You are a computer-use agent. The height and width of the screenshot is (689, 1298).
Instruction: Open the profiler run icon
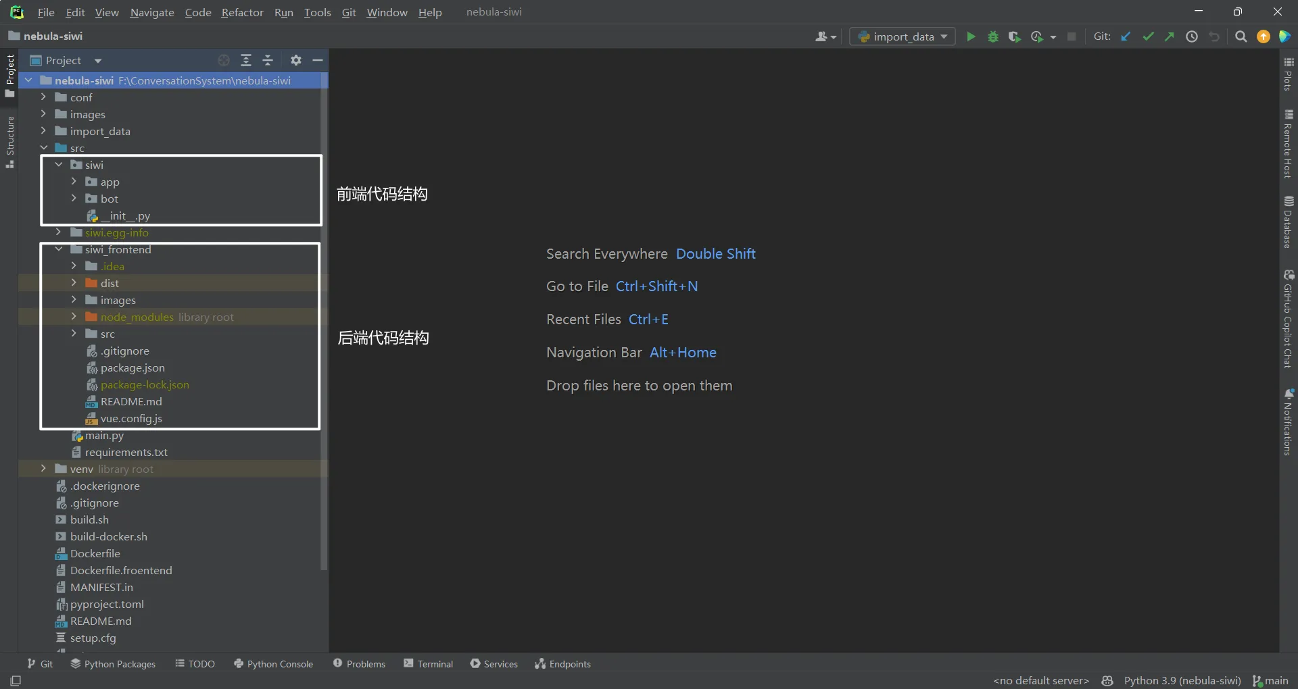[1036, 36]
